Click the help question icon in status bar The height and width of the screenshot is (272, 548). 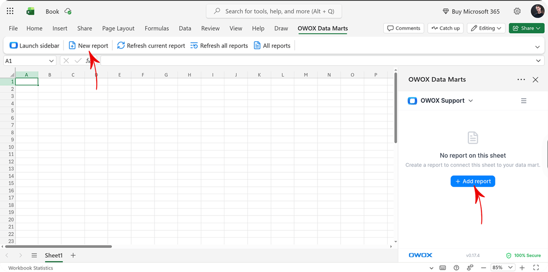click(x=456, y=268)
